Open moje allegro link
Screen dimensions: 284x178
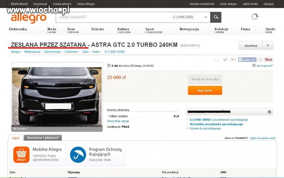[228, 4]
